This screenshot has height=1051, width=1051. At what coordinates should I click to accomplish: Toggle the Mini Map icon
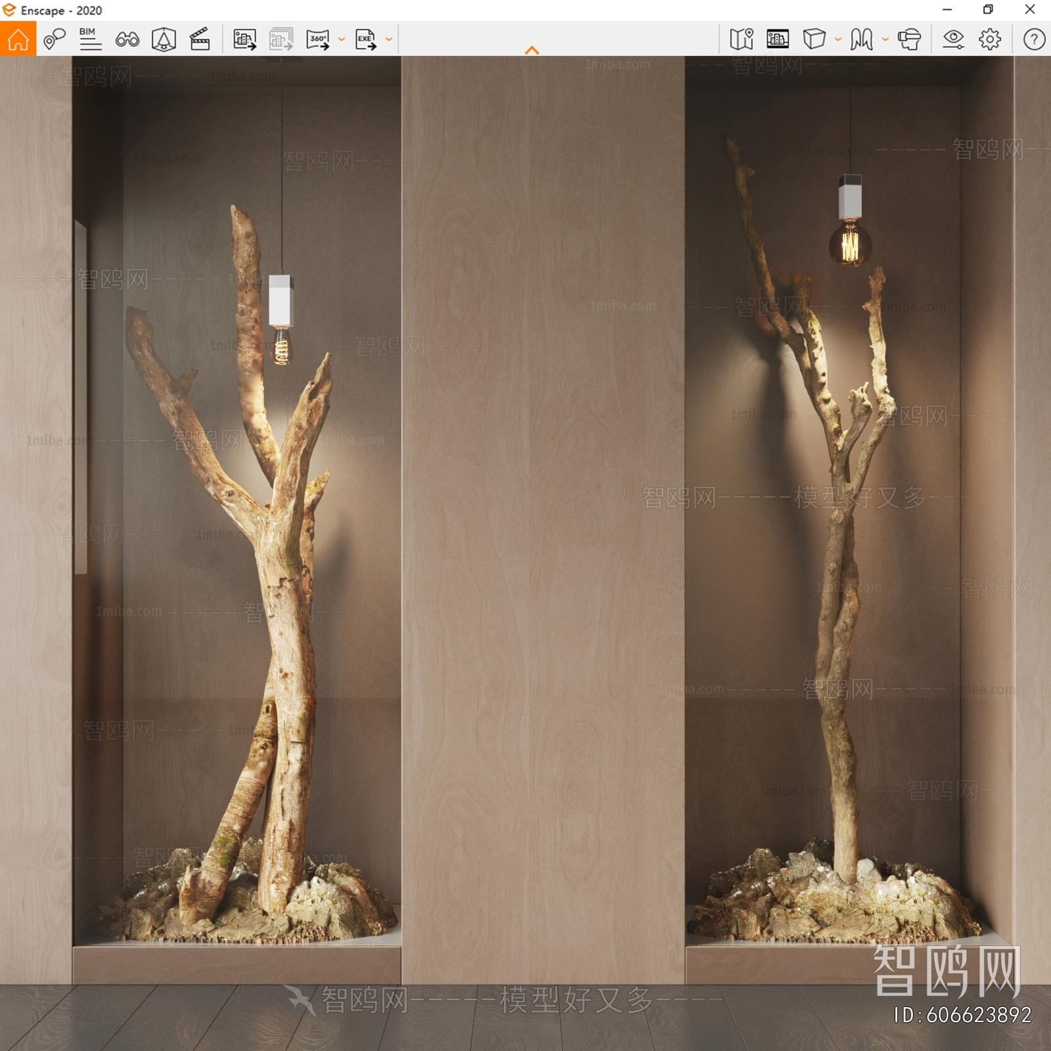[742, 39]
